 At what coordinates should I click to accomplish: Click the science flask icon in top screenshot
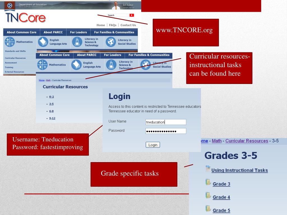(x=77, y=42)
